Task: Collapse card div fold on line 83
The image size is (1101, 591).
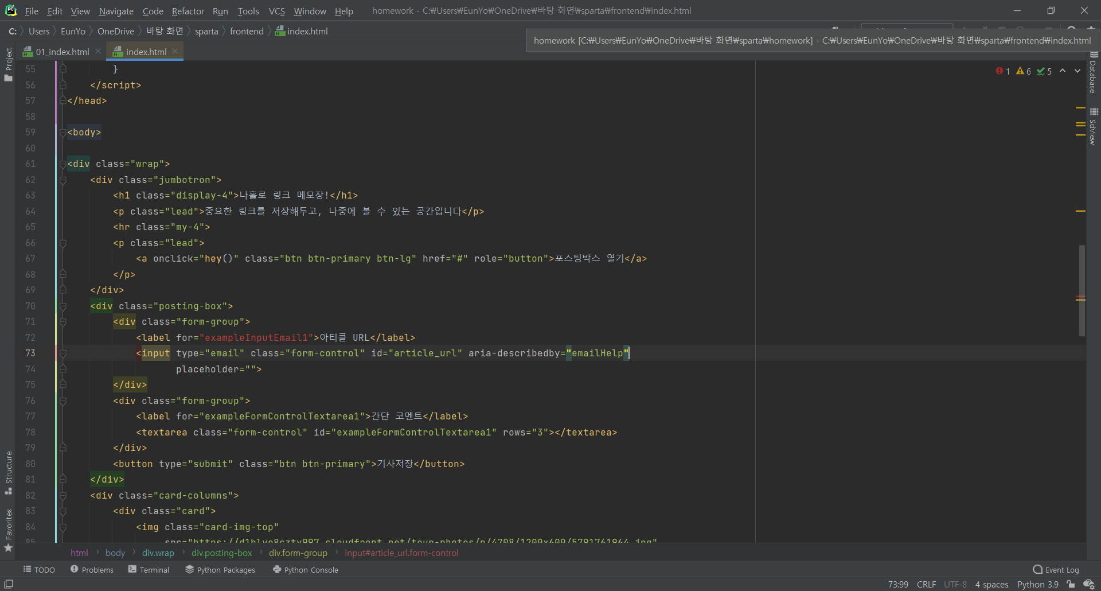Action: coord(63,511)
